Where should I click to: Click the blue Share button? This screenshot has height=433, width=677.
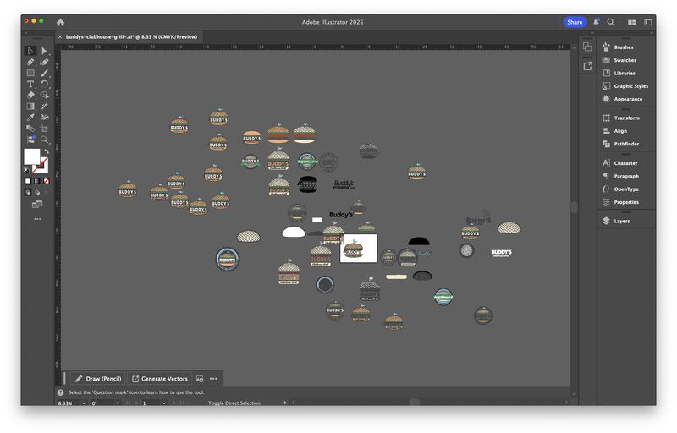[575, 22]
